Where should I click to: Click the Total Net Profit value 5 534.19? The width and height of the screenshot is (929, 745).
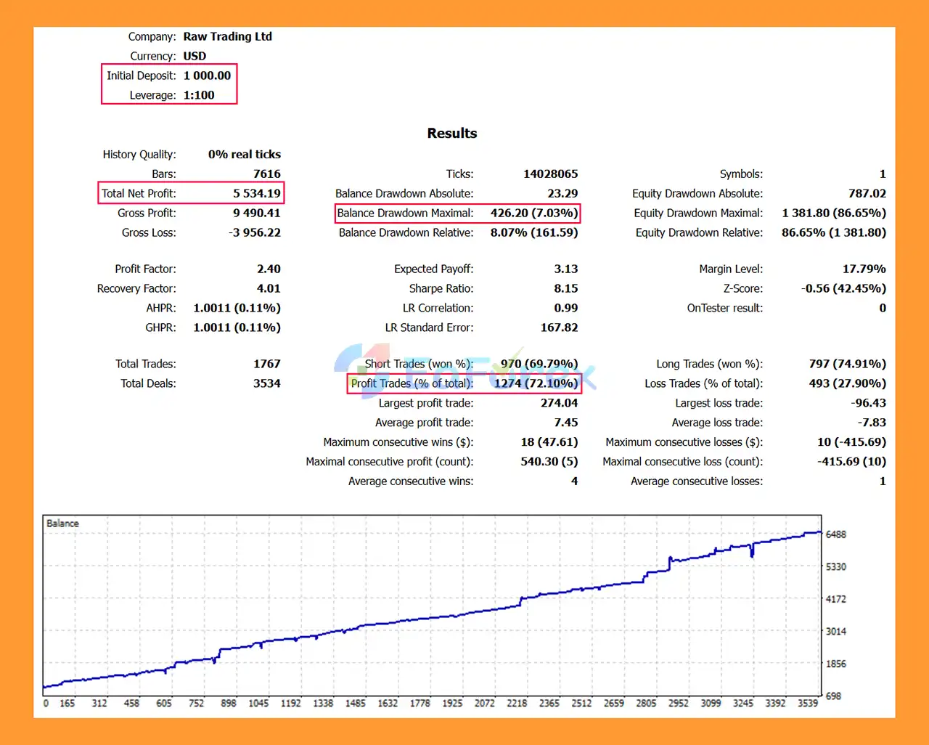[x=256, y=193]
